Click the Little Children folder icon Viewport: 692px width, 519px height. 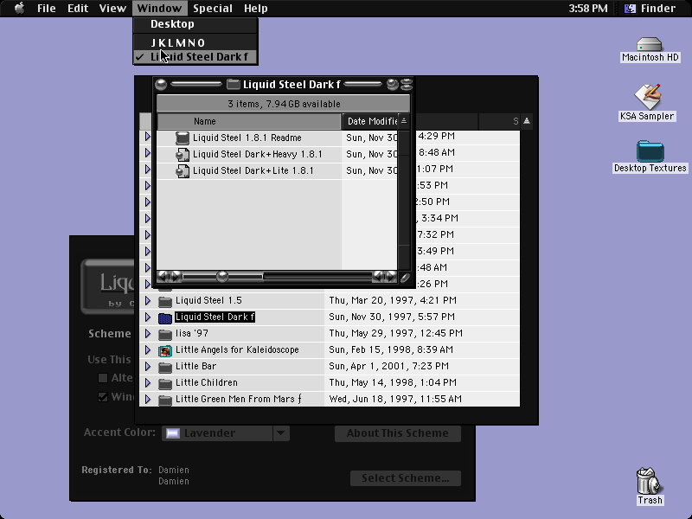[x=165, y=383]
